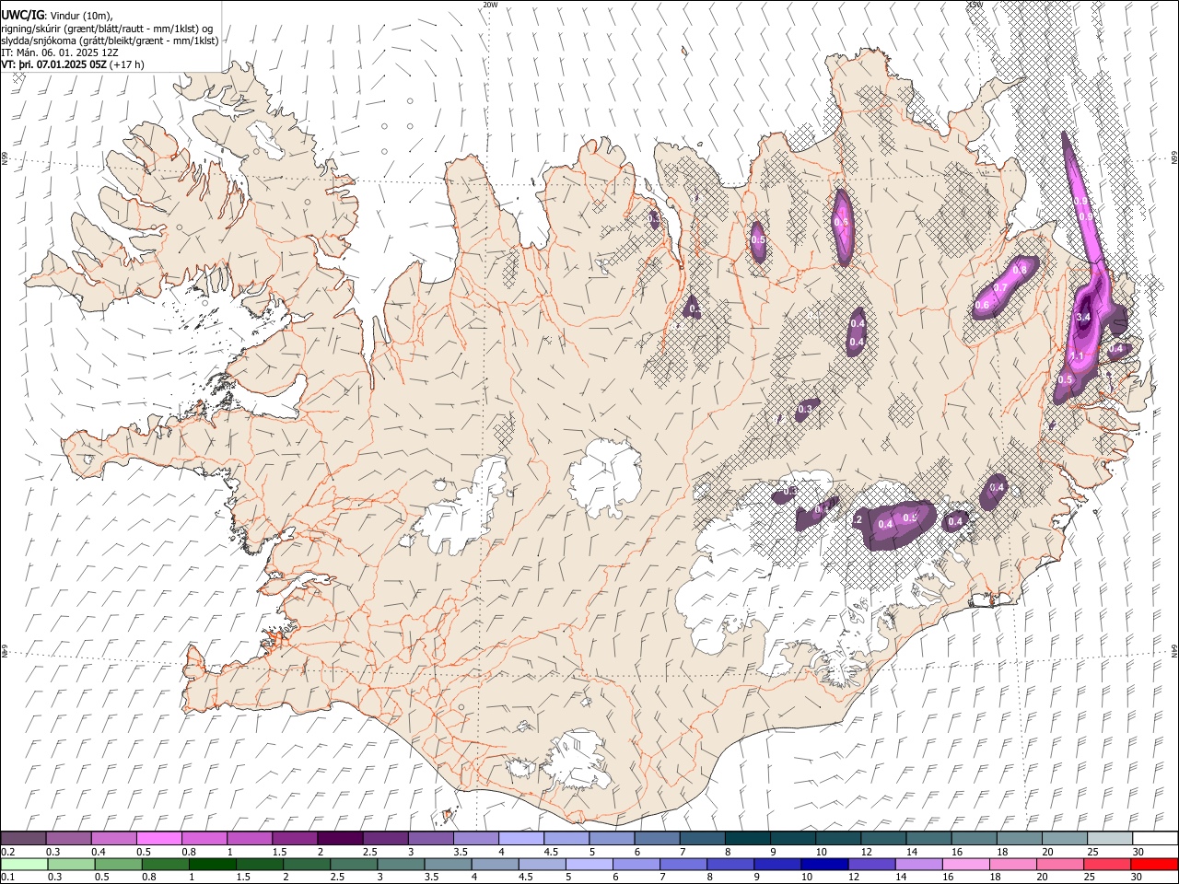Click the 20W longitude label at top
This screenshot has width=1179, height=884.
click(x=490, y=5)
